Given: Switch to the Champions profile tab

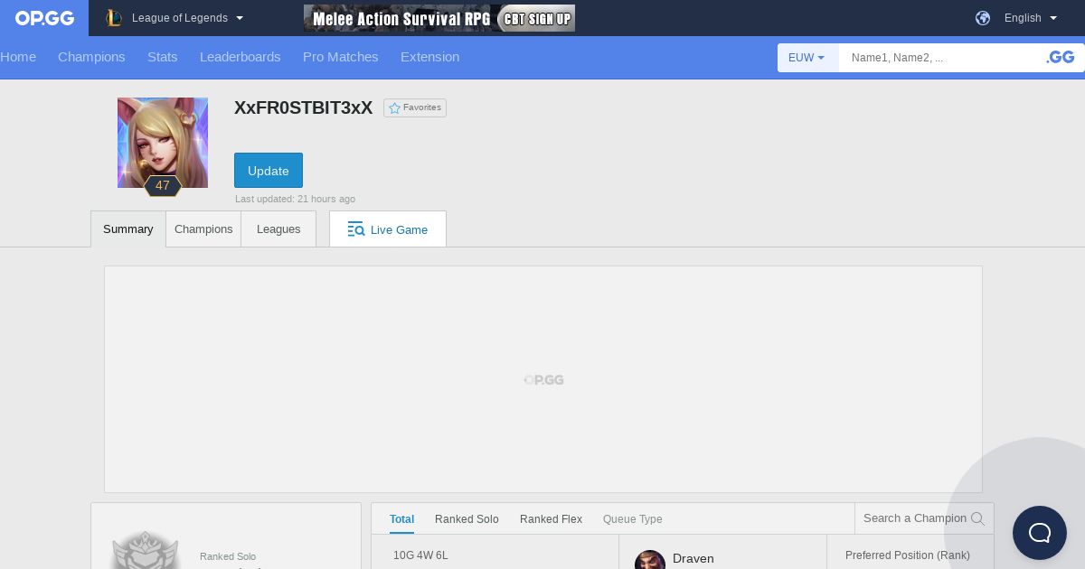Looking at the screenshot, I should (x=203, y=229).
